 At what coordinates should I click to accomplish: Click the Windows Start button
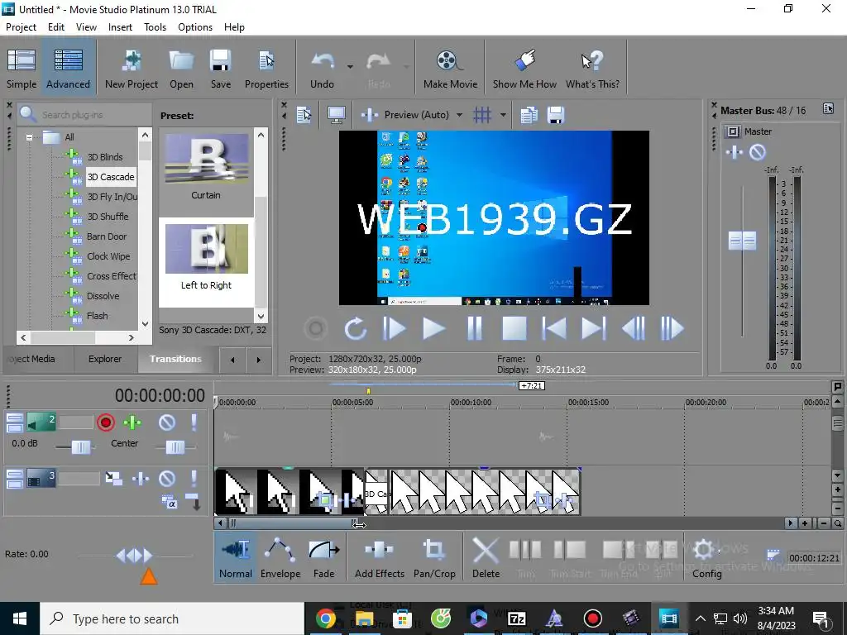(x=20, y=618)
